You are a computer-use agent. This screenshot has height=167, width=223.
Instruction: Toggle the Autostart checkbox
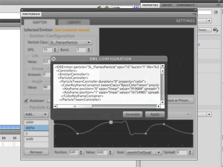26,101
